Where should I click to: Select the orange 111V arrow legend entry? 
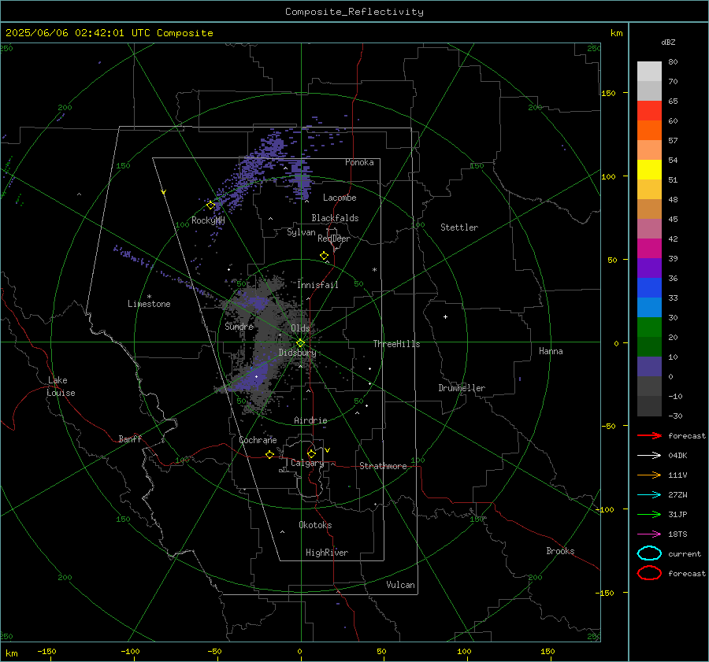pyautogui.click(x=649, y=475)
